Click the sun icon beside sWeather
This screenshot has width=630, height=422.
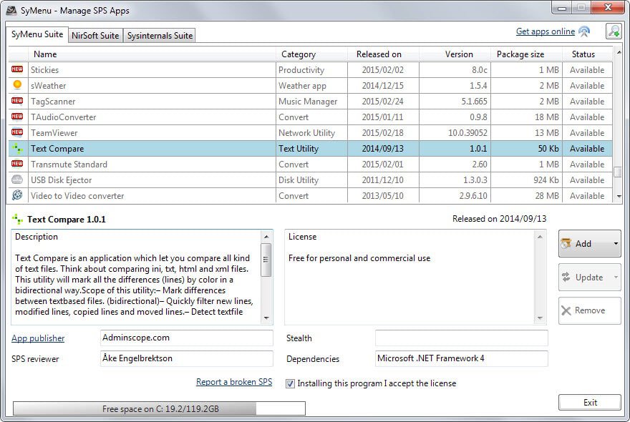point(17,84)
